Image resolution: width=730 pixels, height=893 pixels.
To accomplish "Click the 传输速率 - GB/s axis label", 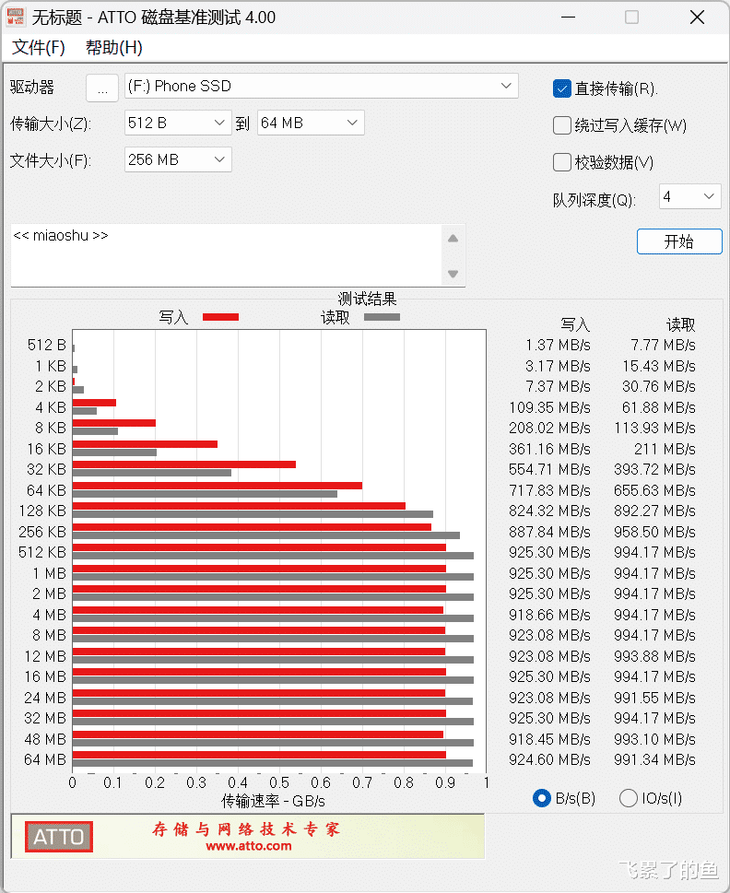I will 274,802.
